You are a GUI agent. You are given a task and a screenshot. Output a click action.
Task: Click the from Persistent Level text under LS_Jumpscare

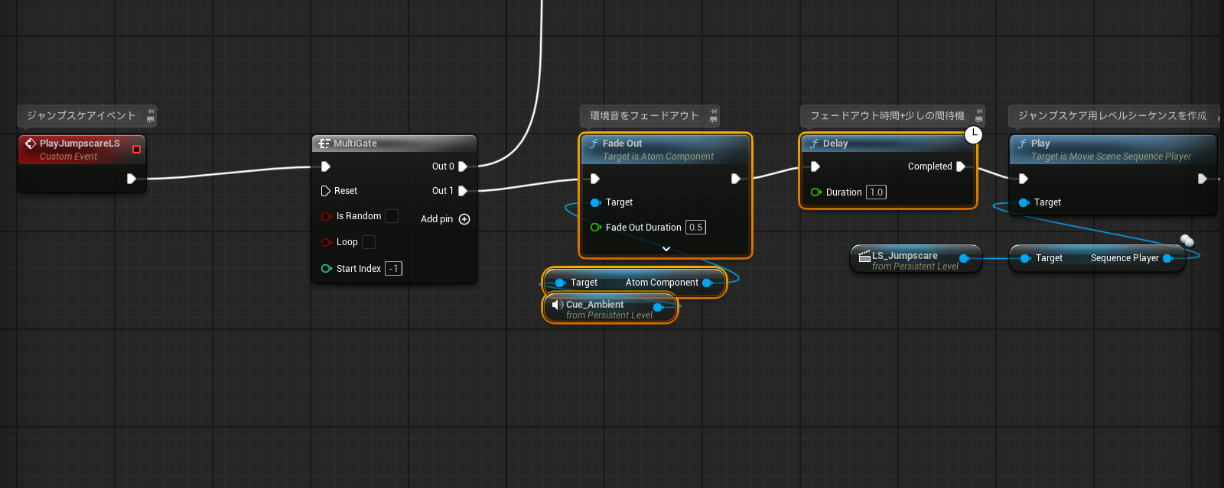click(915, 267)
